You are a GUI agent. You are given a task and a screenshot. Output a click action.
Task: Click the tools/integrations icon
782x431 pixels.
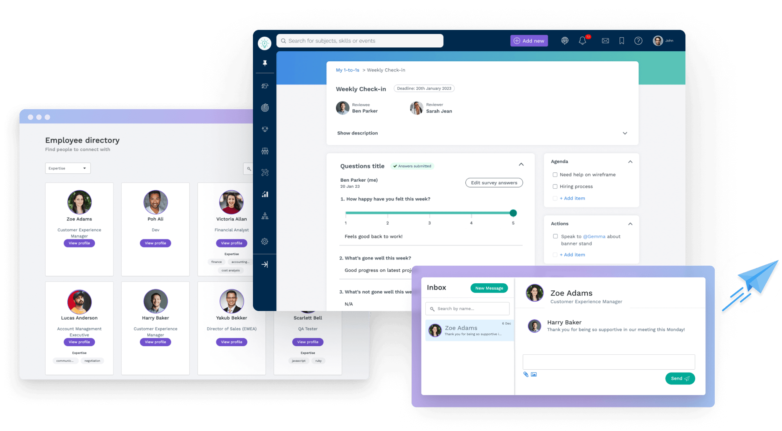(265, 172)
